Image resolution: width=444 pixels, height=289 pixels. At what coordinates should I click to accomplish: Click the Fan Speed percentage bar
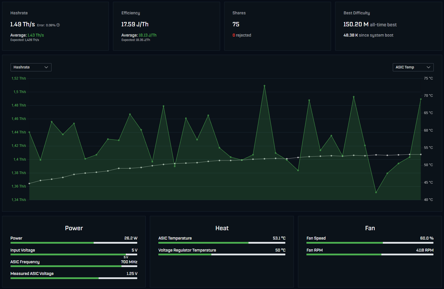point(370,243)
